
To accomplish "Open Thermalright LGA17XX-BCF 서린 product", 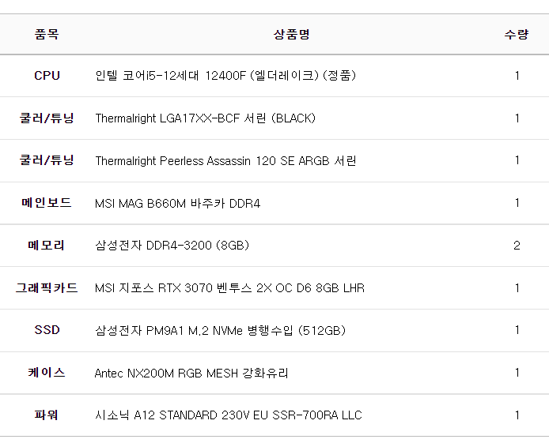I will pos(205,118).
